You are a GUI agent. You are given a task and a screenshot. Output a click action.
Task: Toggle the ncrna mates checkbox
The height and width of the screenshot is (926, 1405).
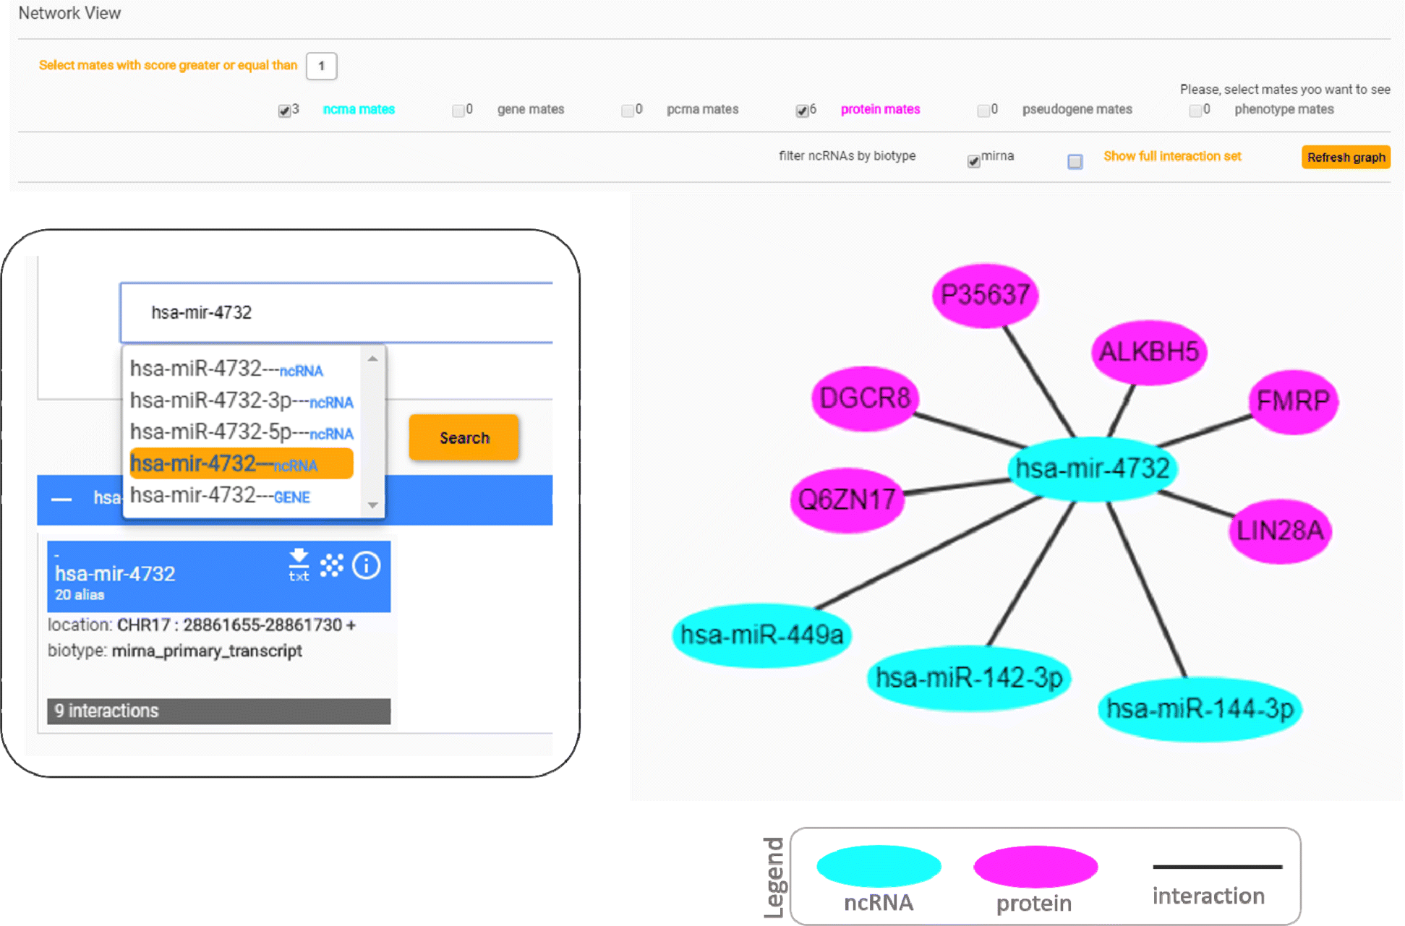[x=284, y=111]
